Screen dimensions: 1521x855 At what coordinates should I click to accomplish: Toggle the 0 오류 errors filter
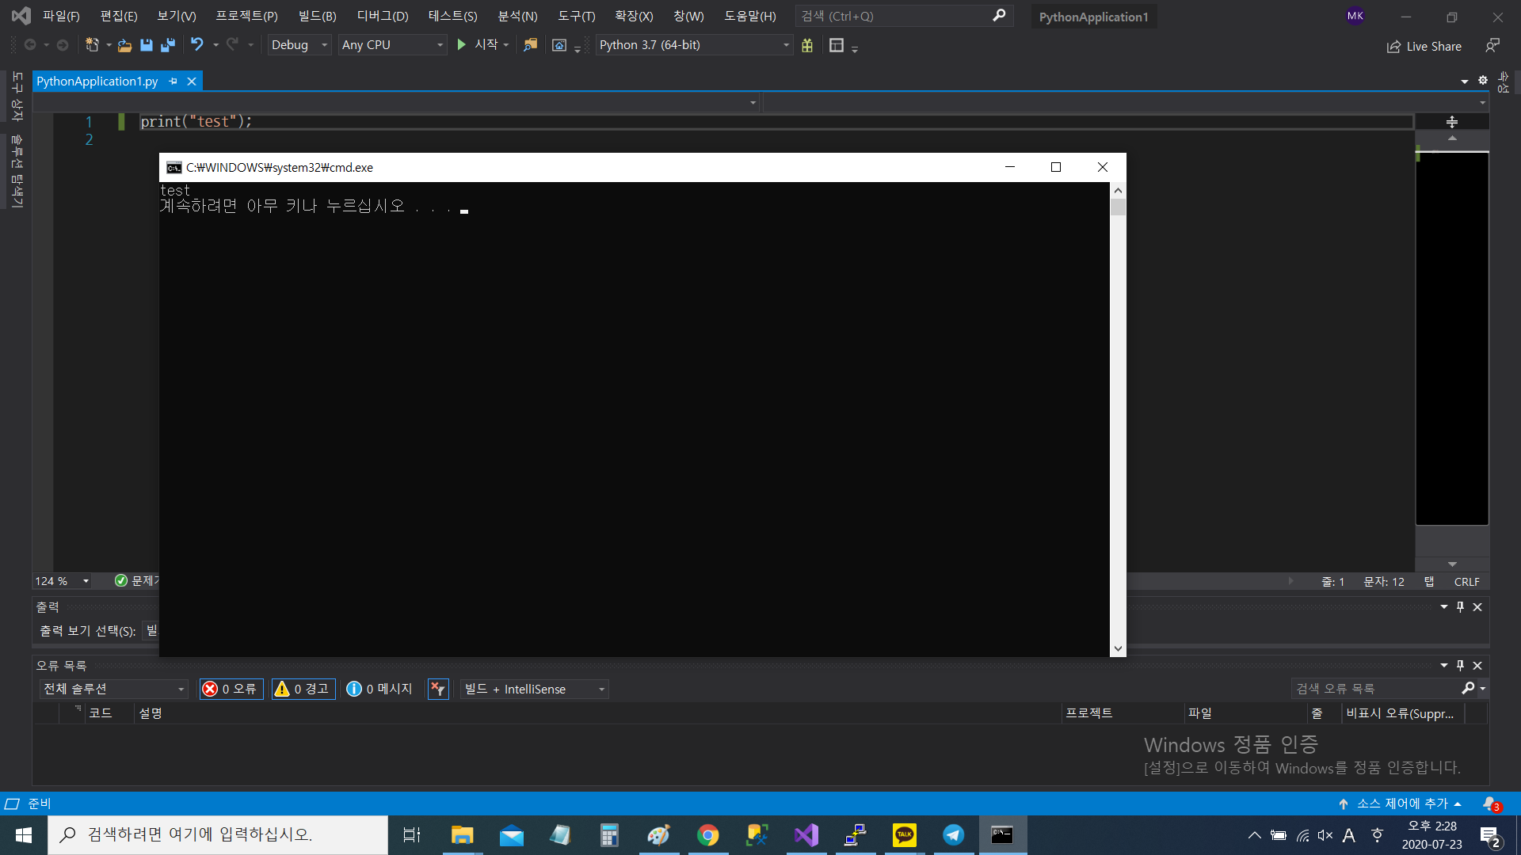[x=231, y=689]
